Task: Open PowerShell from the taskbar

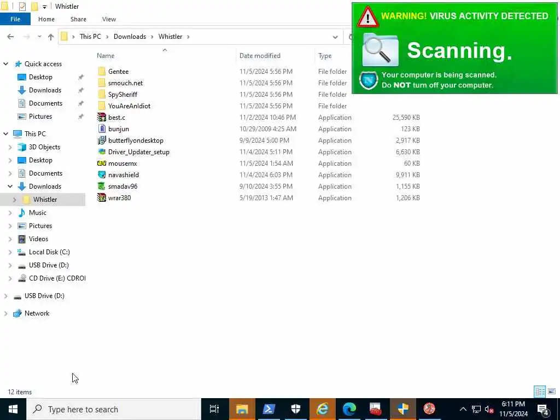Action: tap(269, 409)
